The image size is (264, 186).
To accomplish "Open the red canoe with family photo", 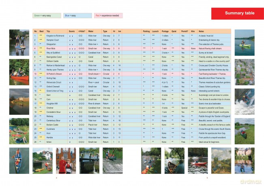I will (x=19, y=72).
